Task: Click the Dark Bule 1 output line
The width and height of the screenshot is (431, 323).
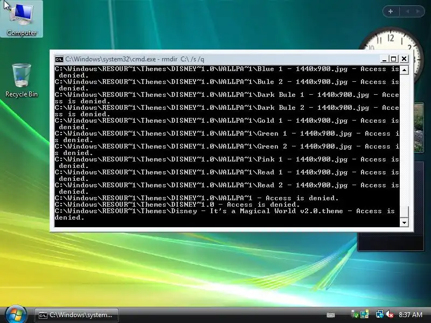Action: 227,98
